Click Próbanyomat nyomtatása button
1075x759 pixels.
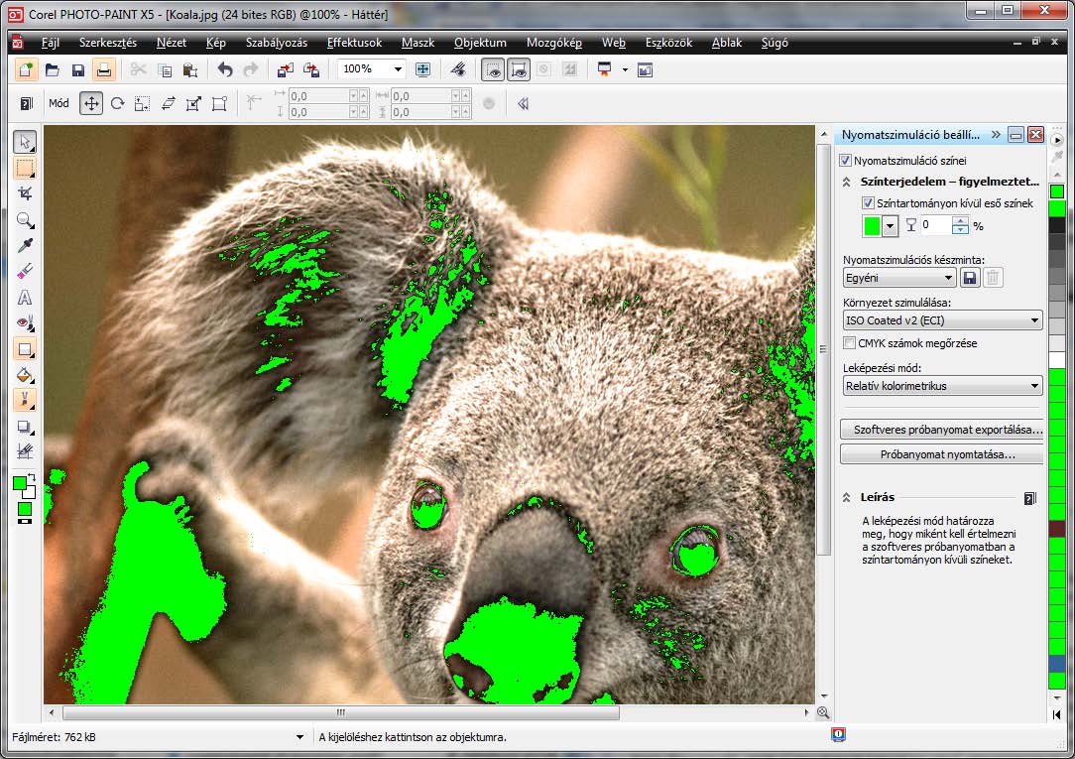[x=942, y=454]
